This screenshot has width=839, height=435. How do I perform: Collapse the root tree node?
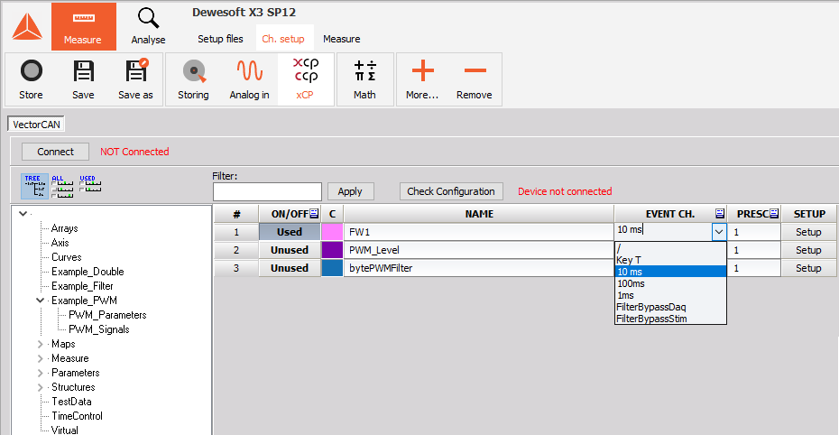[23, 214]
